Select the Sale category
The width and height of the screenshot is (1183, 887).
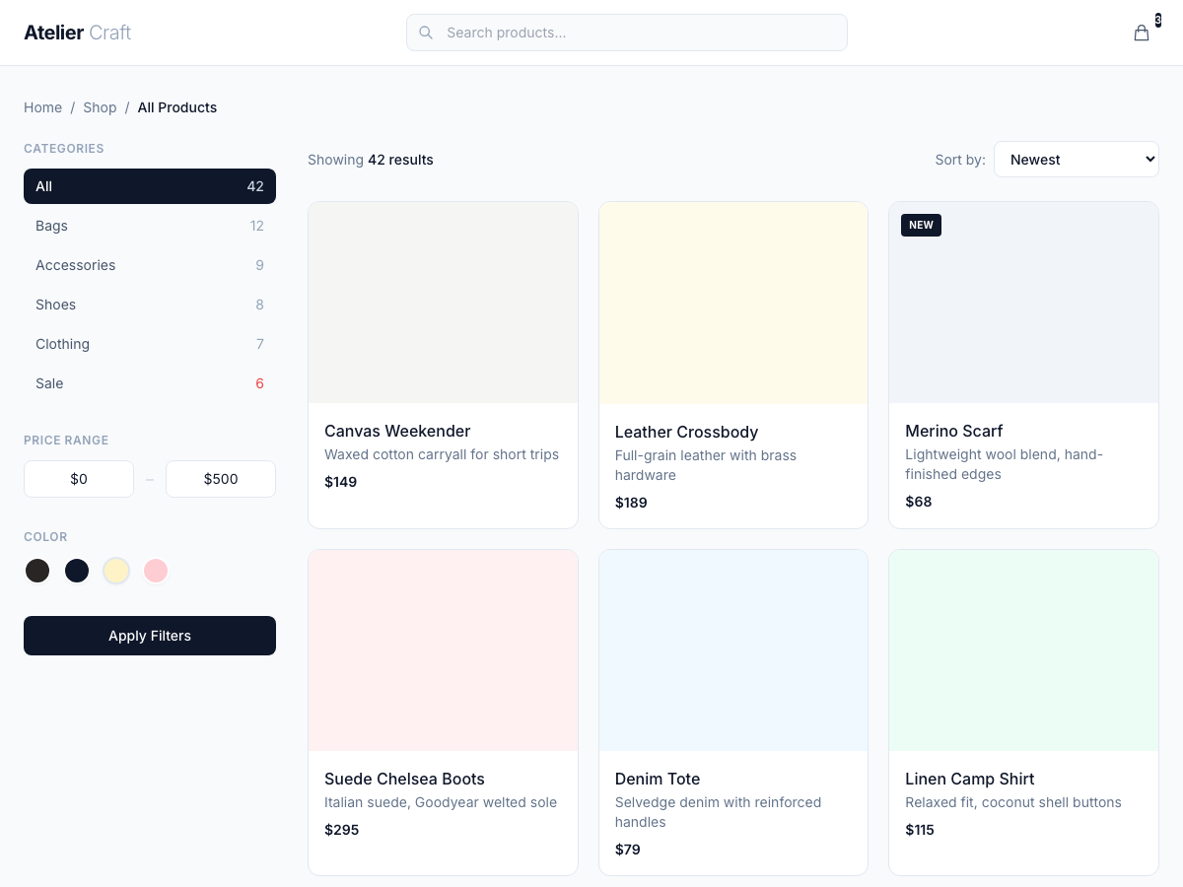coord(150,383)
